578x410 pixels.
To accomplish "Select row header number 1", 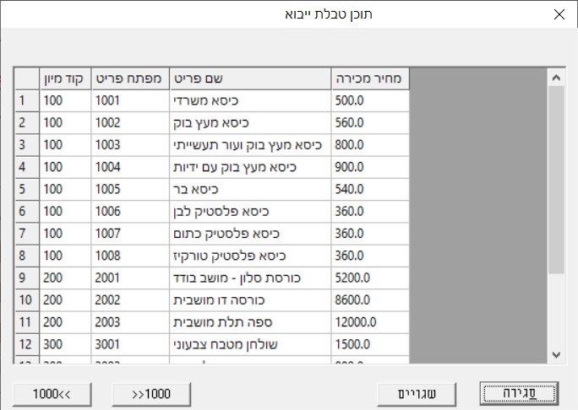I will point(27,101).
